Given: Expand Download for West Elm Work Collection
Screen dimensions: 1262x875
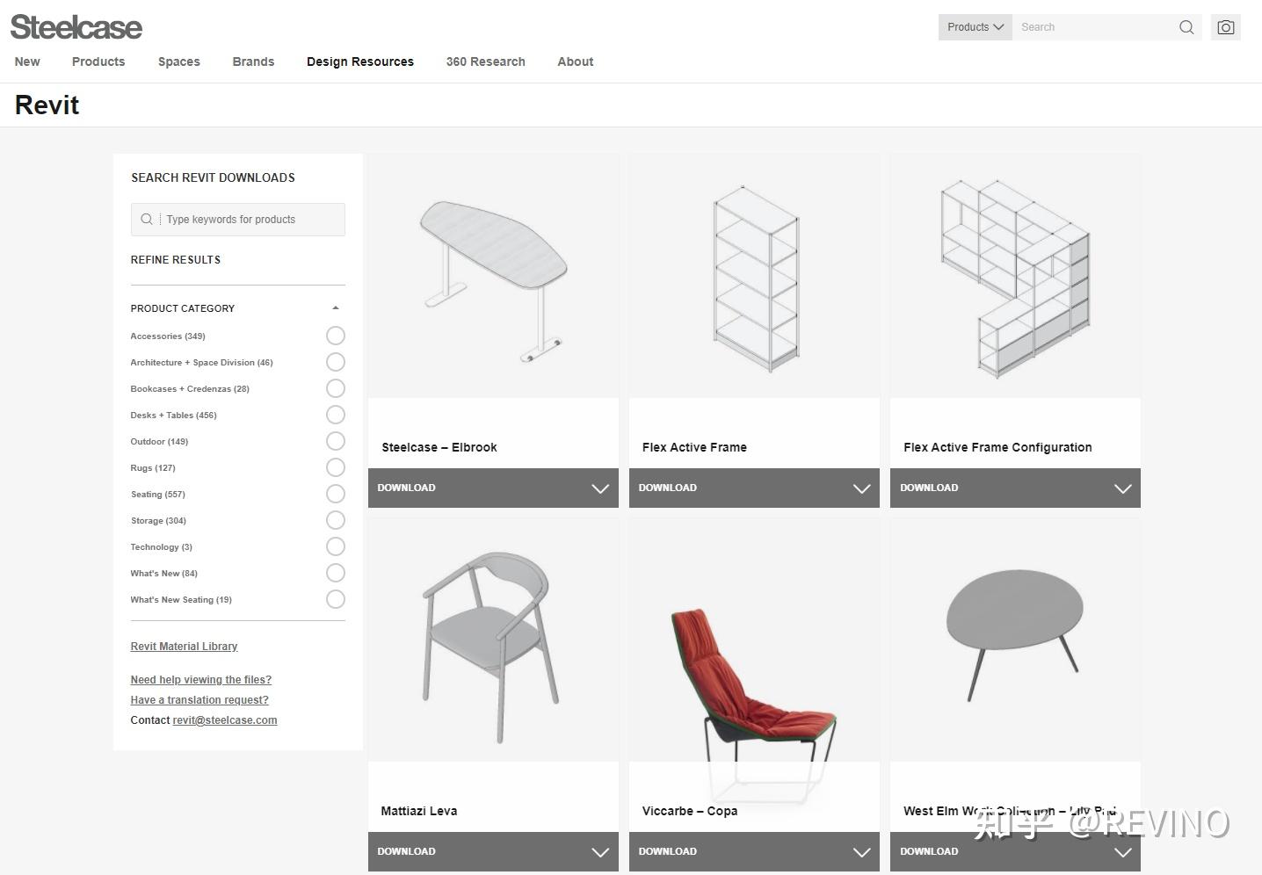Looking at the screenshot, I should tap(1015, 851).
